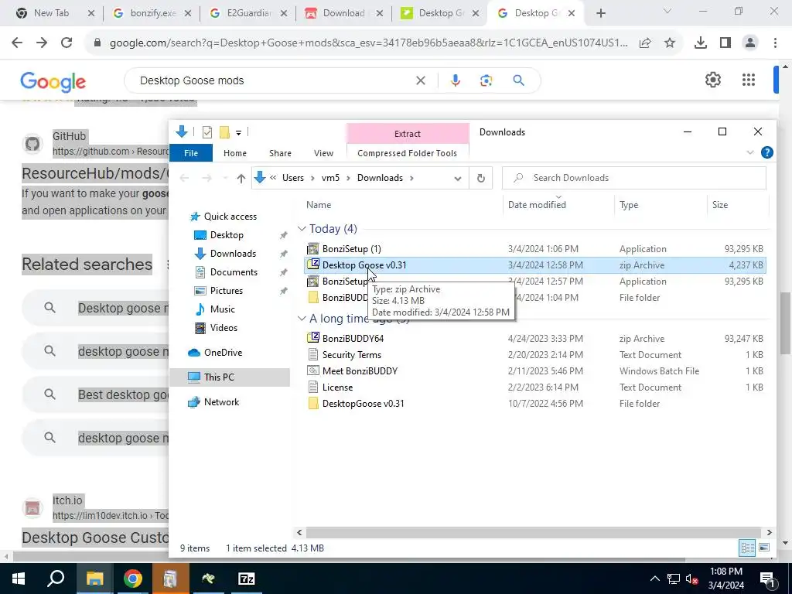Select OneDrive in the navigation pane

223,353
